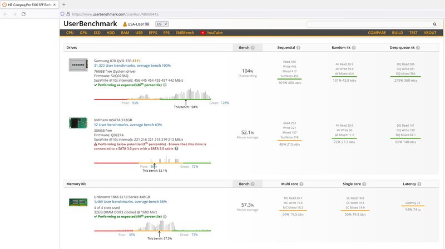Click the address bar URL
This screenshot has width=445, height=249.
pyautogui.click(x=115, y=14)
